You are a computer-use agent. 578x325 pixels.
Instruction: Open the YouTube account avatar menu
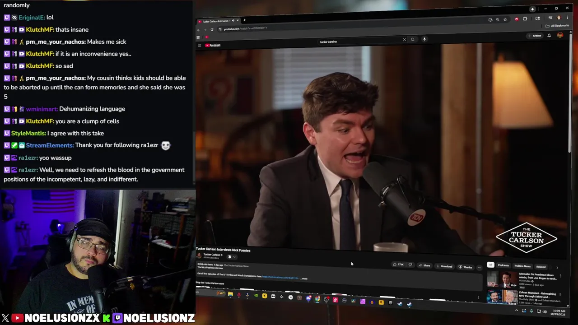pyautogui.click(x=560, y=35)
